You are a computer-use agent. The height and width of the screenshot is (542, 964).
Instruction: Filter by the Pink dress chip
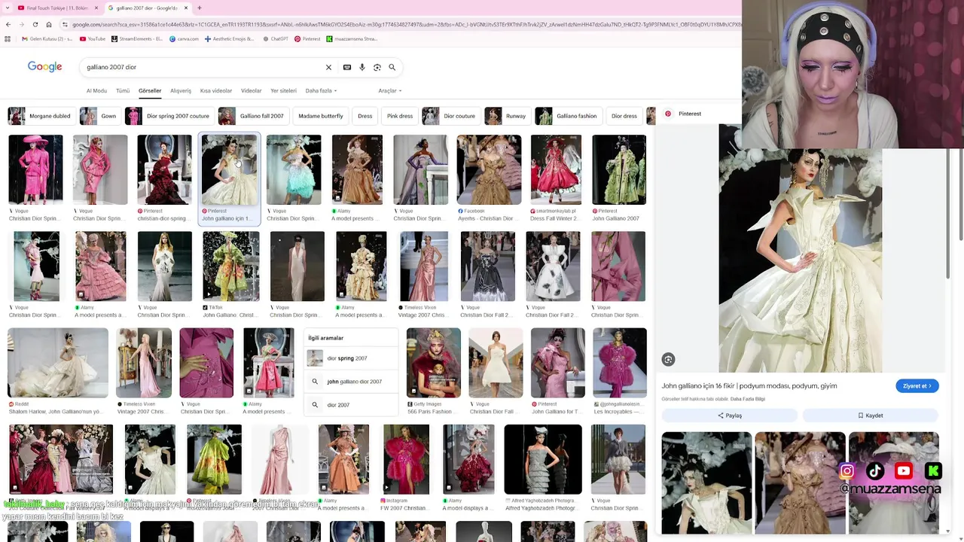(x=400, y=116)
